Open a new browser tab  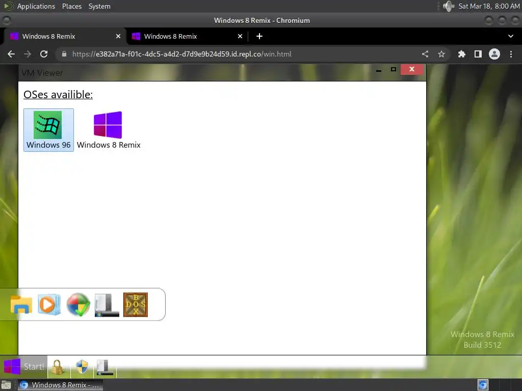tap(259, 36)
